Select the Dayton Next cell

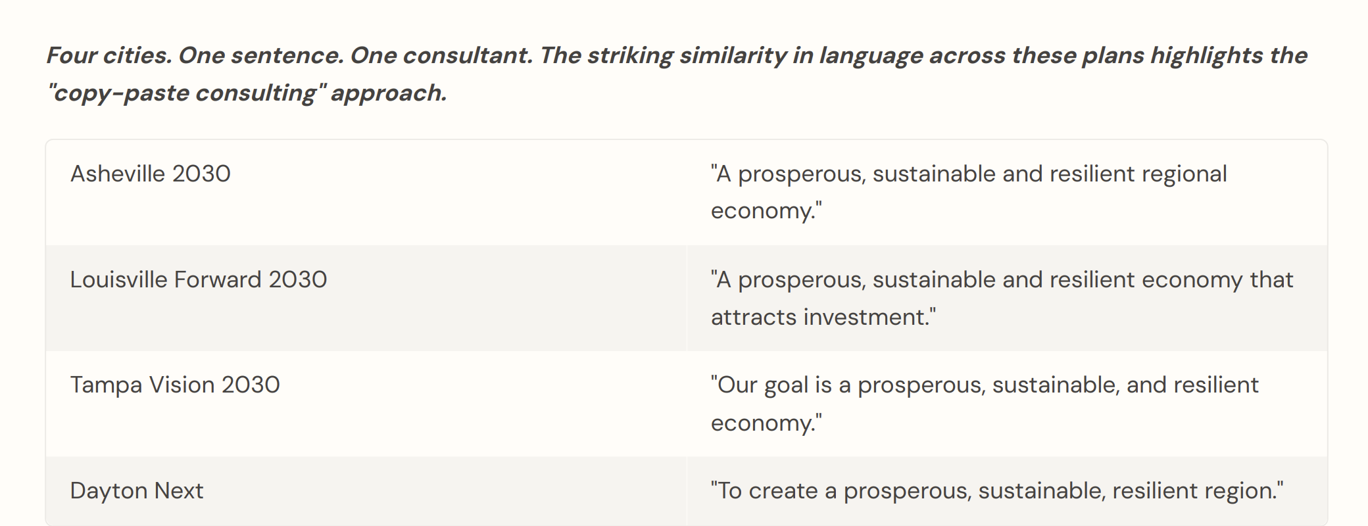click(x=366, y=491)
